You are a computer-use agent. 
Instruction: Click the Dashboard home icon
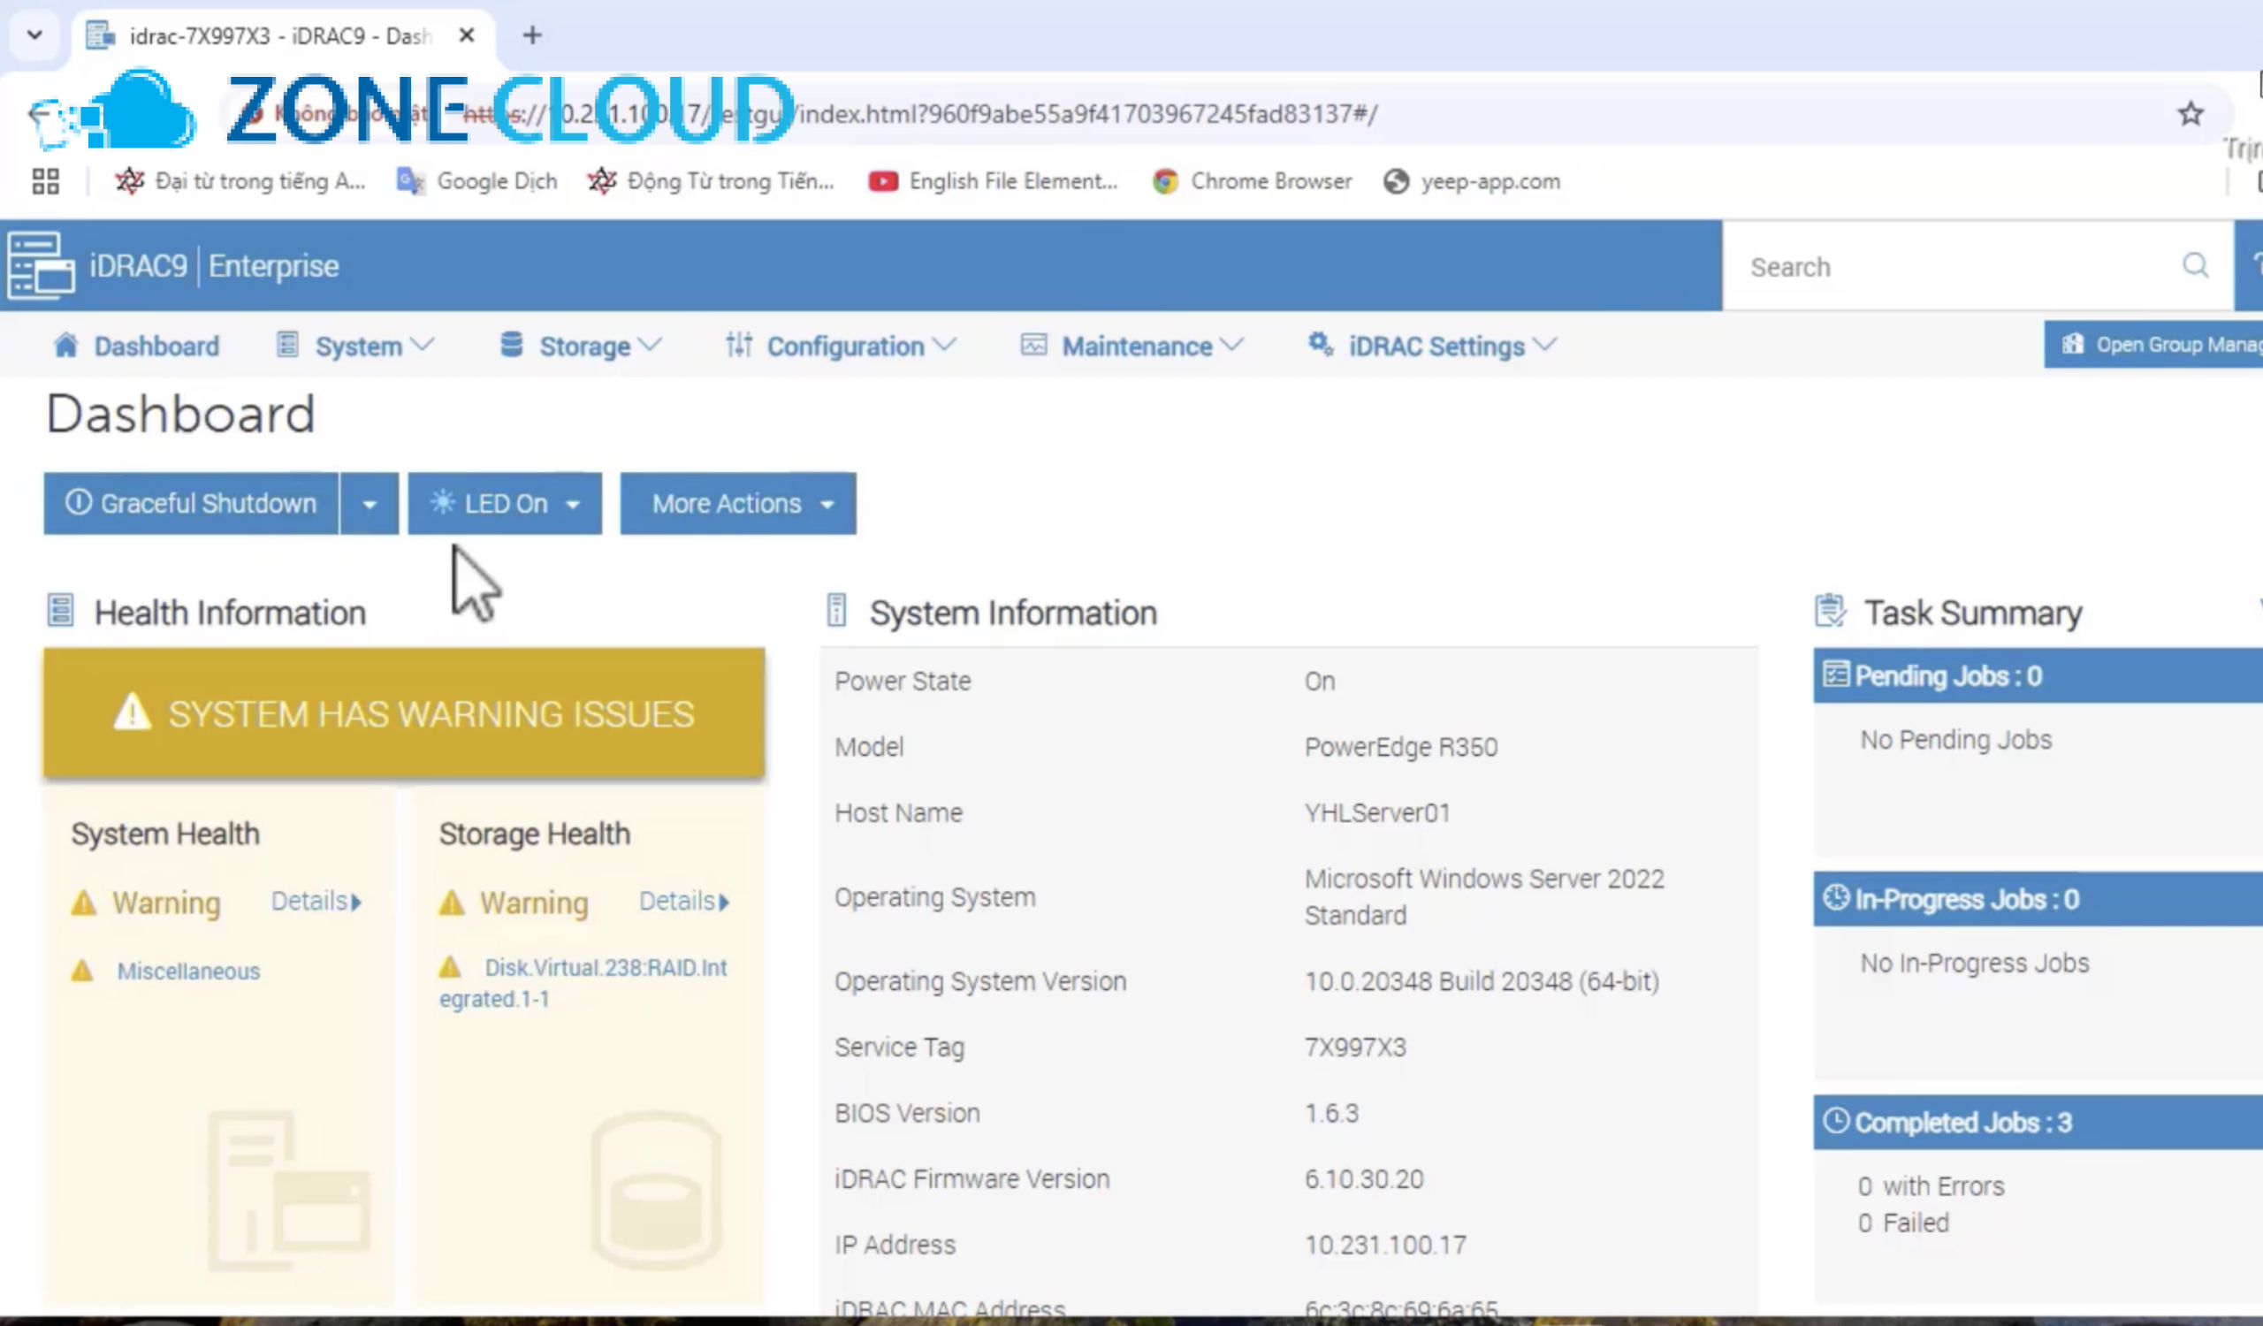tap(65, 345)
